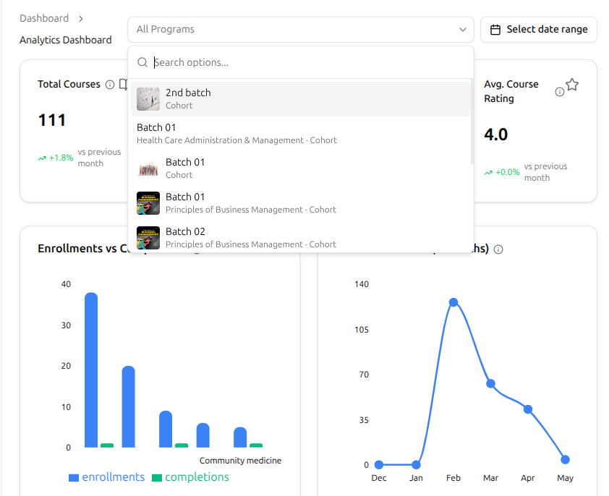Choose Batch 01 Health Care Administration option
Viewport: 609px width, 496px height.
click(301, 134)
